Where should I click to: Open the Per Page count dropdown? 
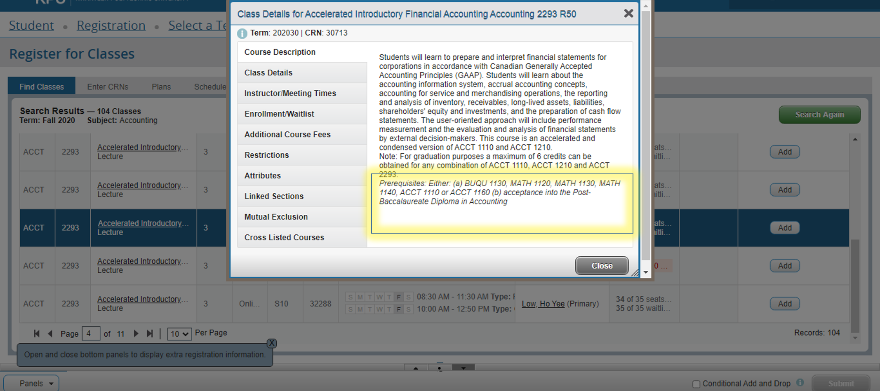tap(179, 334)
